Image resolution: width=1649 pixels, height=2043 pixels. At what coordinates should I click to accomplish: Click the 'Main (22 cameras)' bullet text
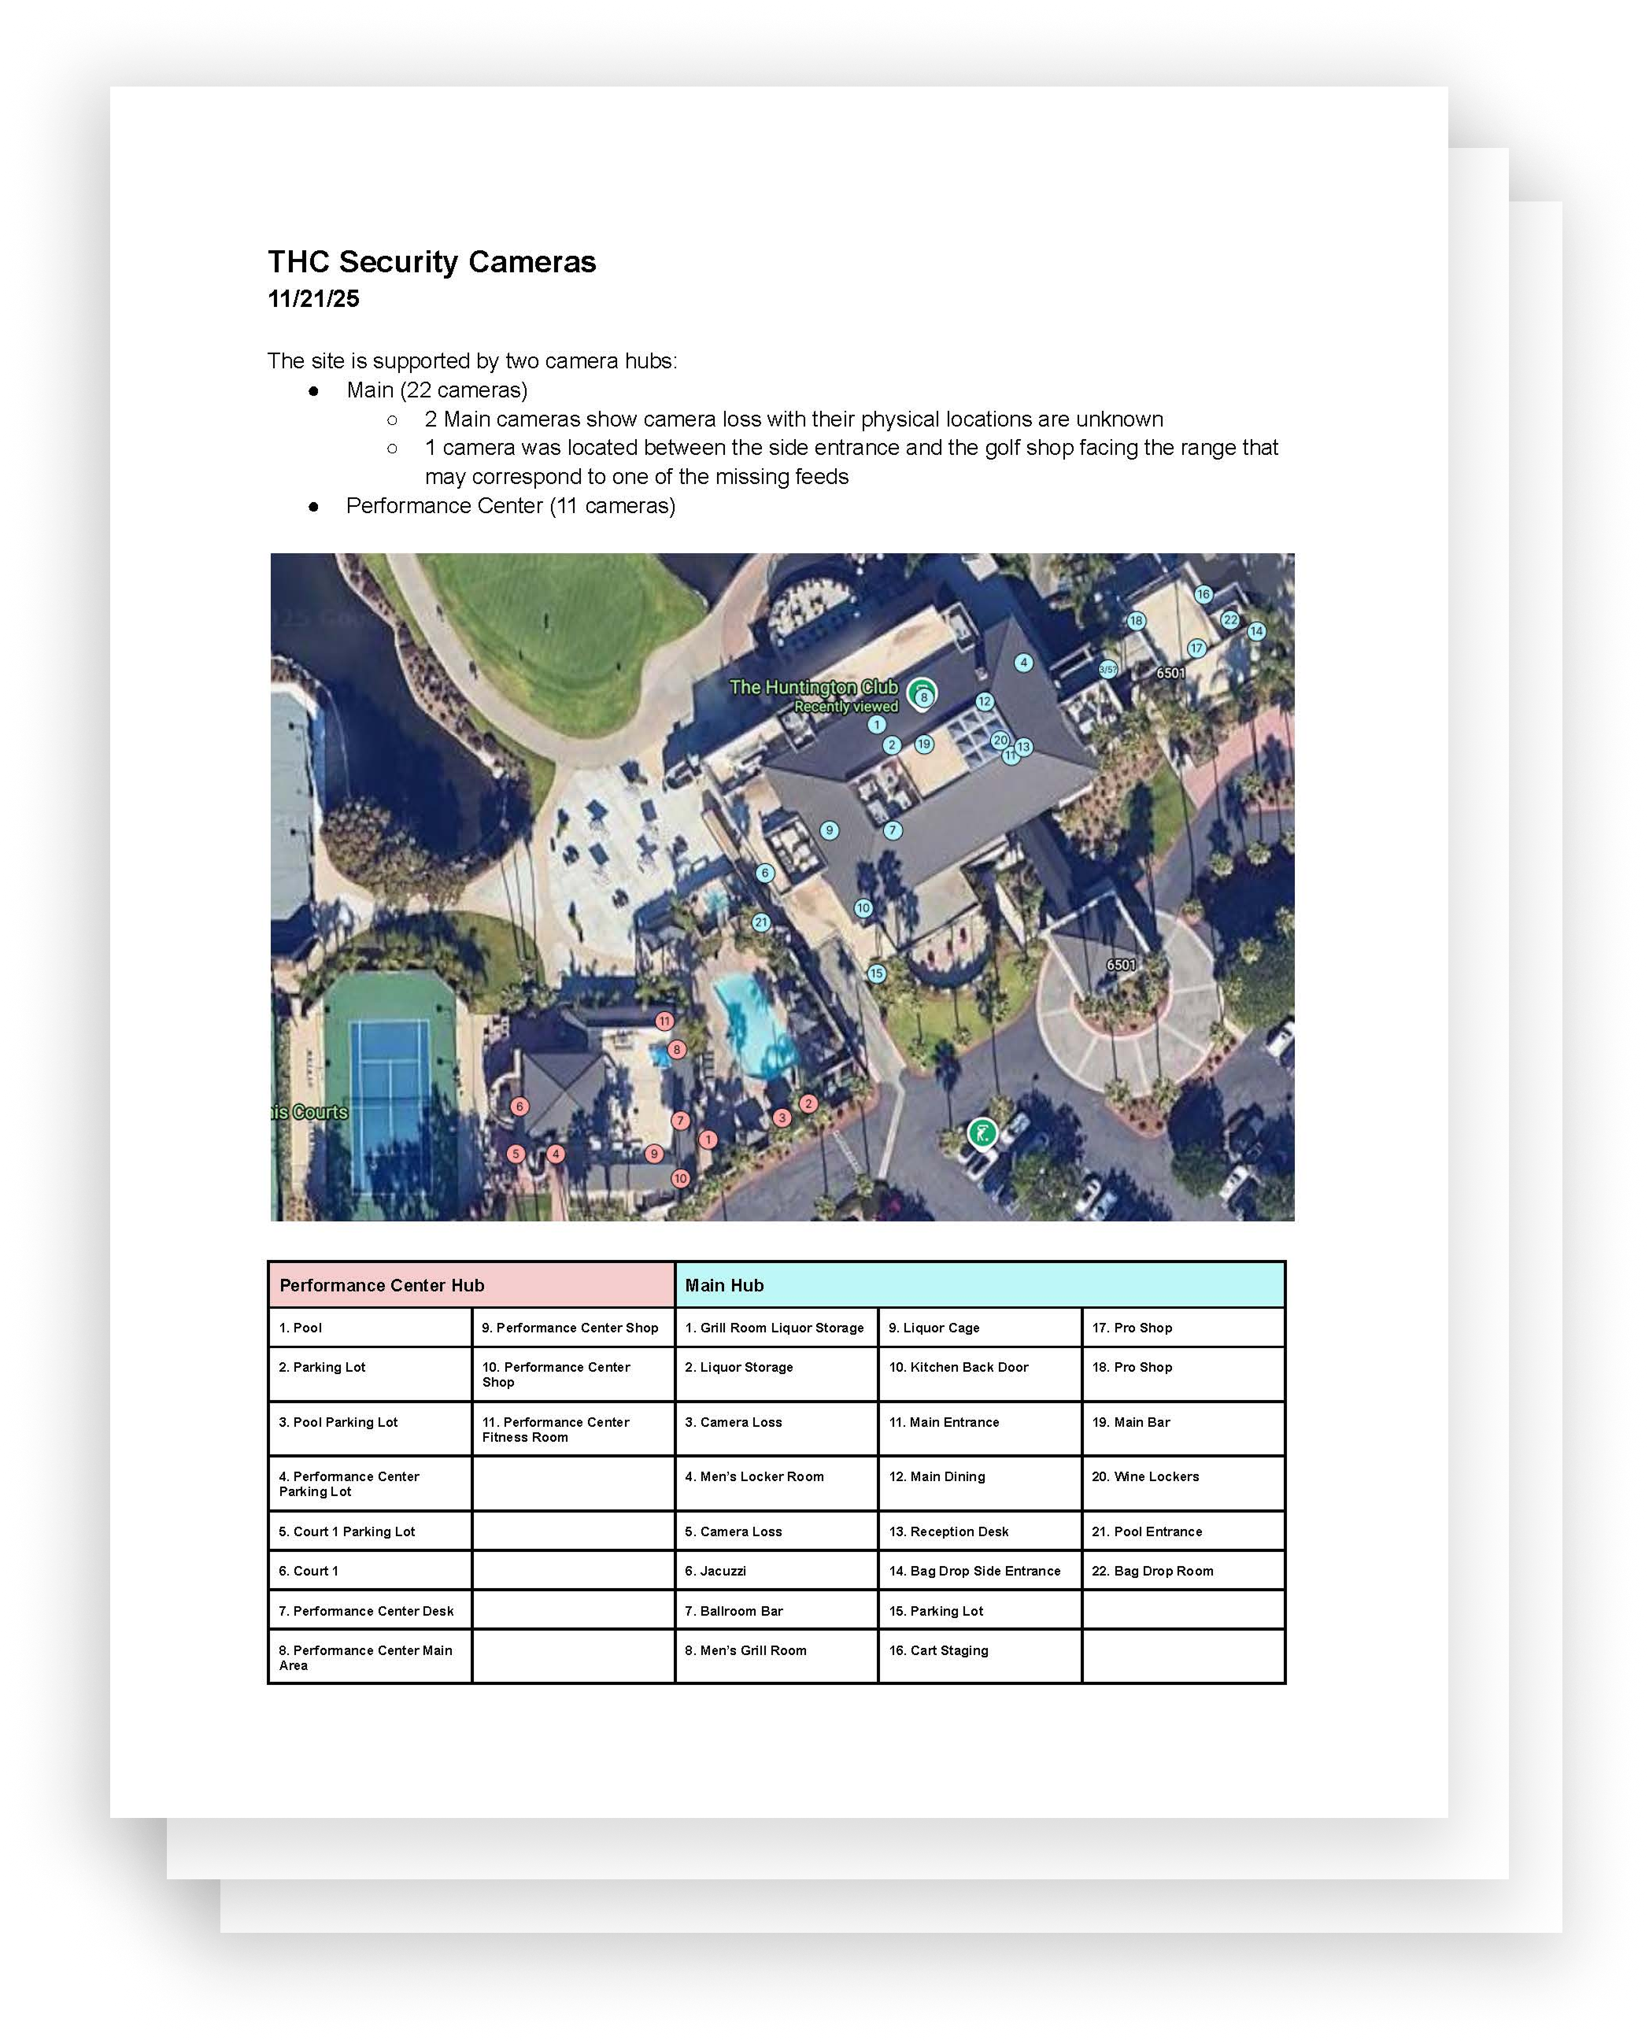point(437,390)
